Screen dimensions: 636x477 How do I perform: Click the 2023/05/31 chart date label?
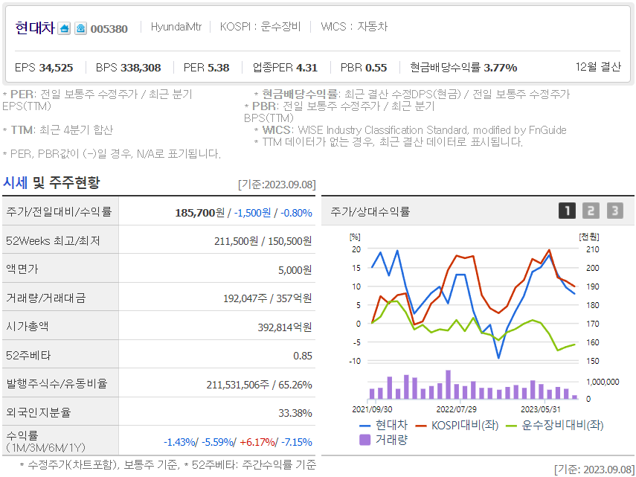tap(540, 409)
